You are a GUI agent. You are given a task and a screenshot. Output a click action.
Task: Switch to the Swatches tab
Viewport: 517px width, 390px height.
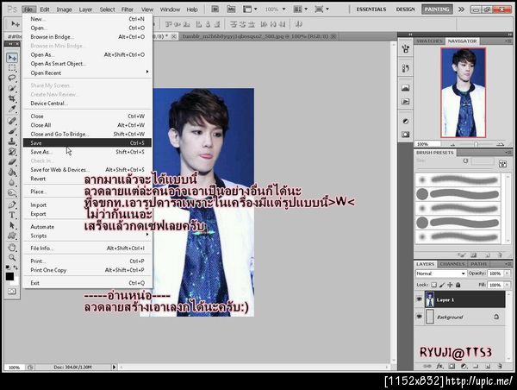coord(429,41)
